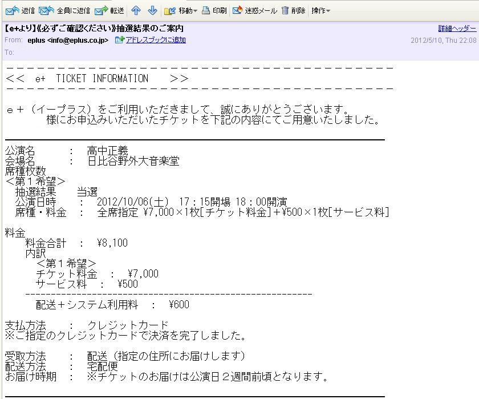This screenshot has width=479, height=399.
Task: Click the 印刷 text label
Action: (220, 11)
